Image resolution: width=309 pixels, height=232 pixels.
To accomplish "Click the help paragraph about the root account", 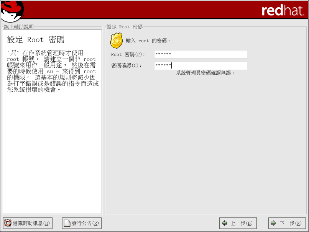I will [x=53, y=71].
